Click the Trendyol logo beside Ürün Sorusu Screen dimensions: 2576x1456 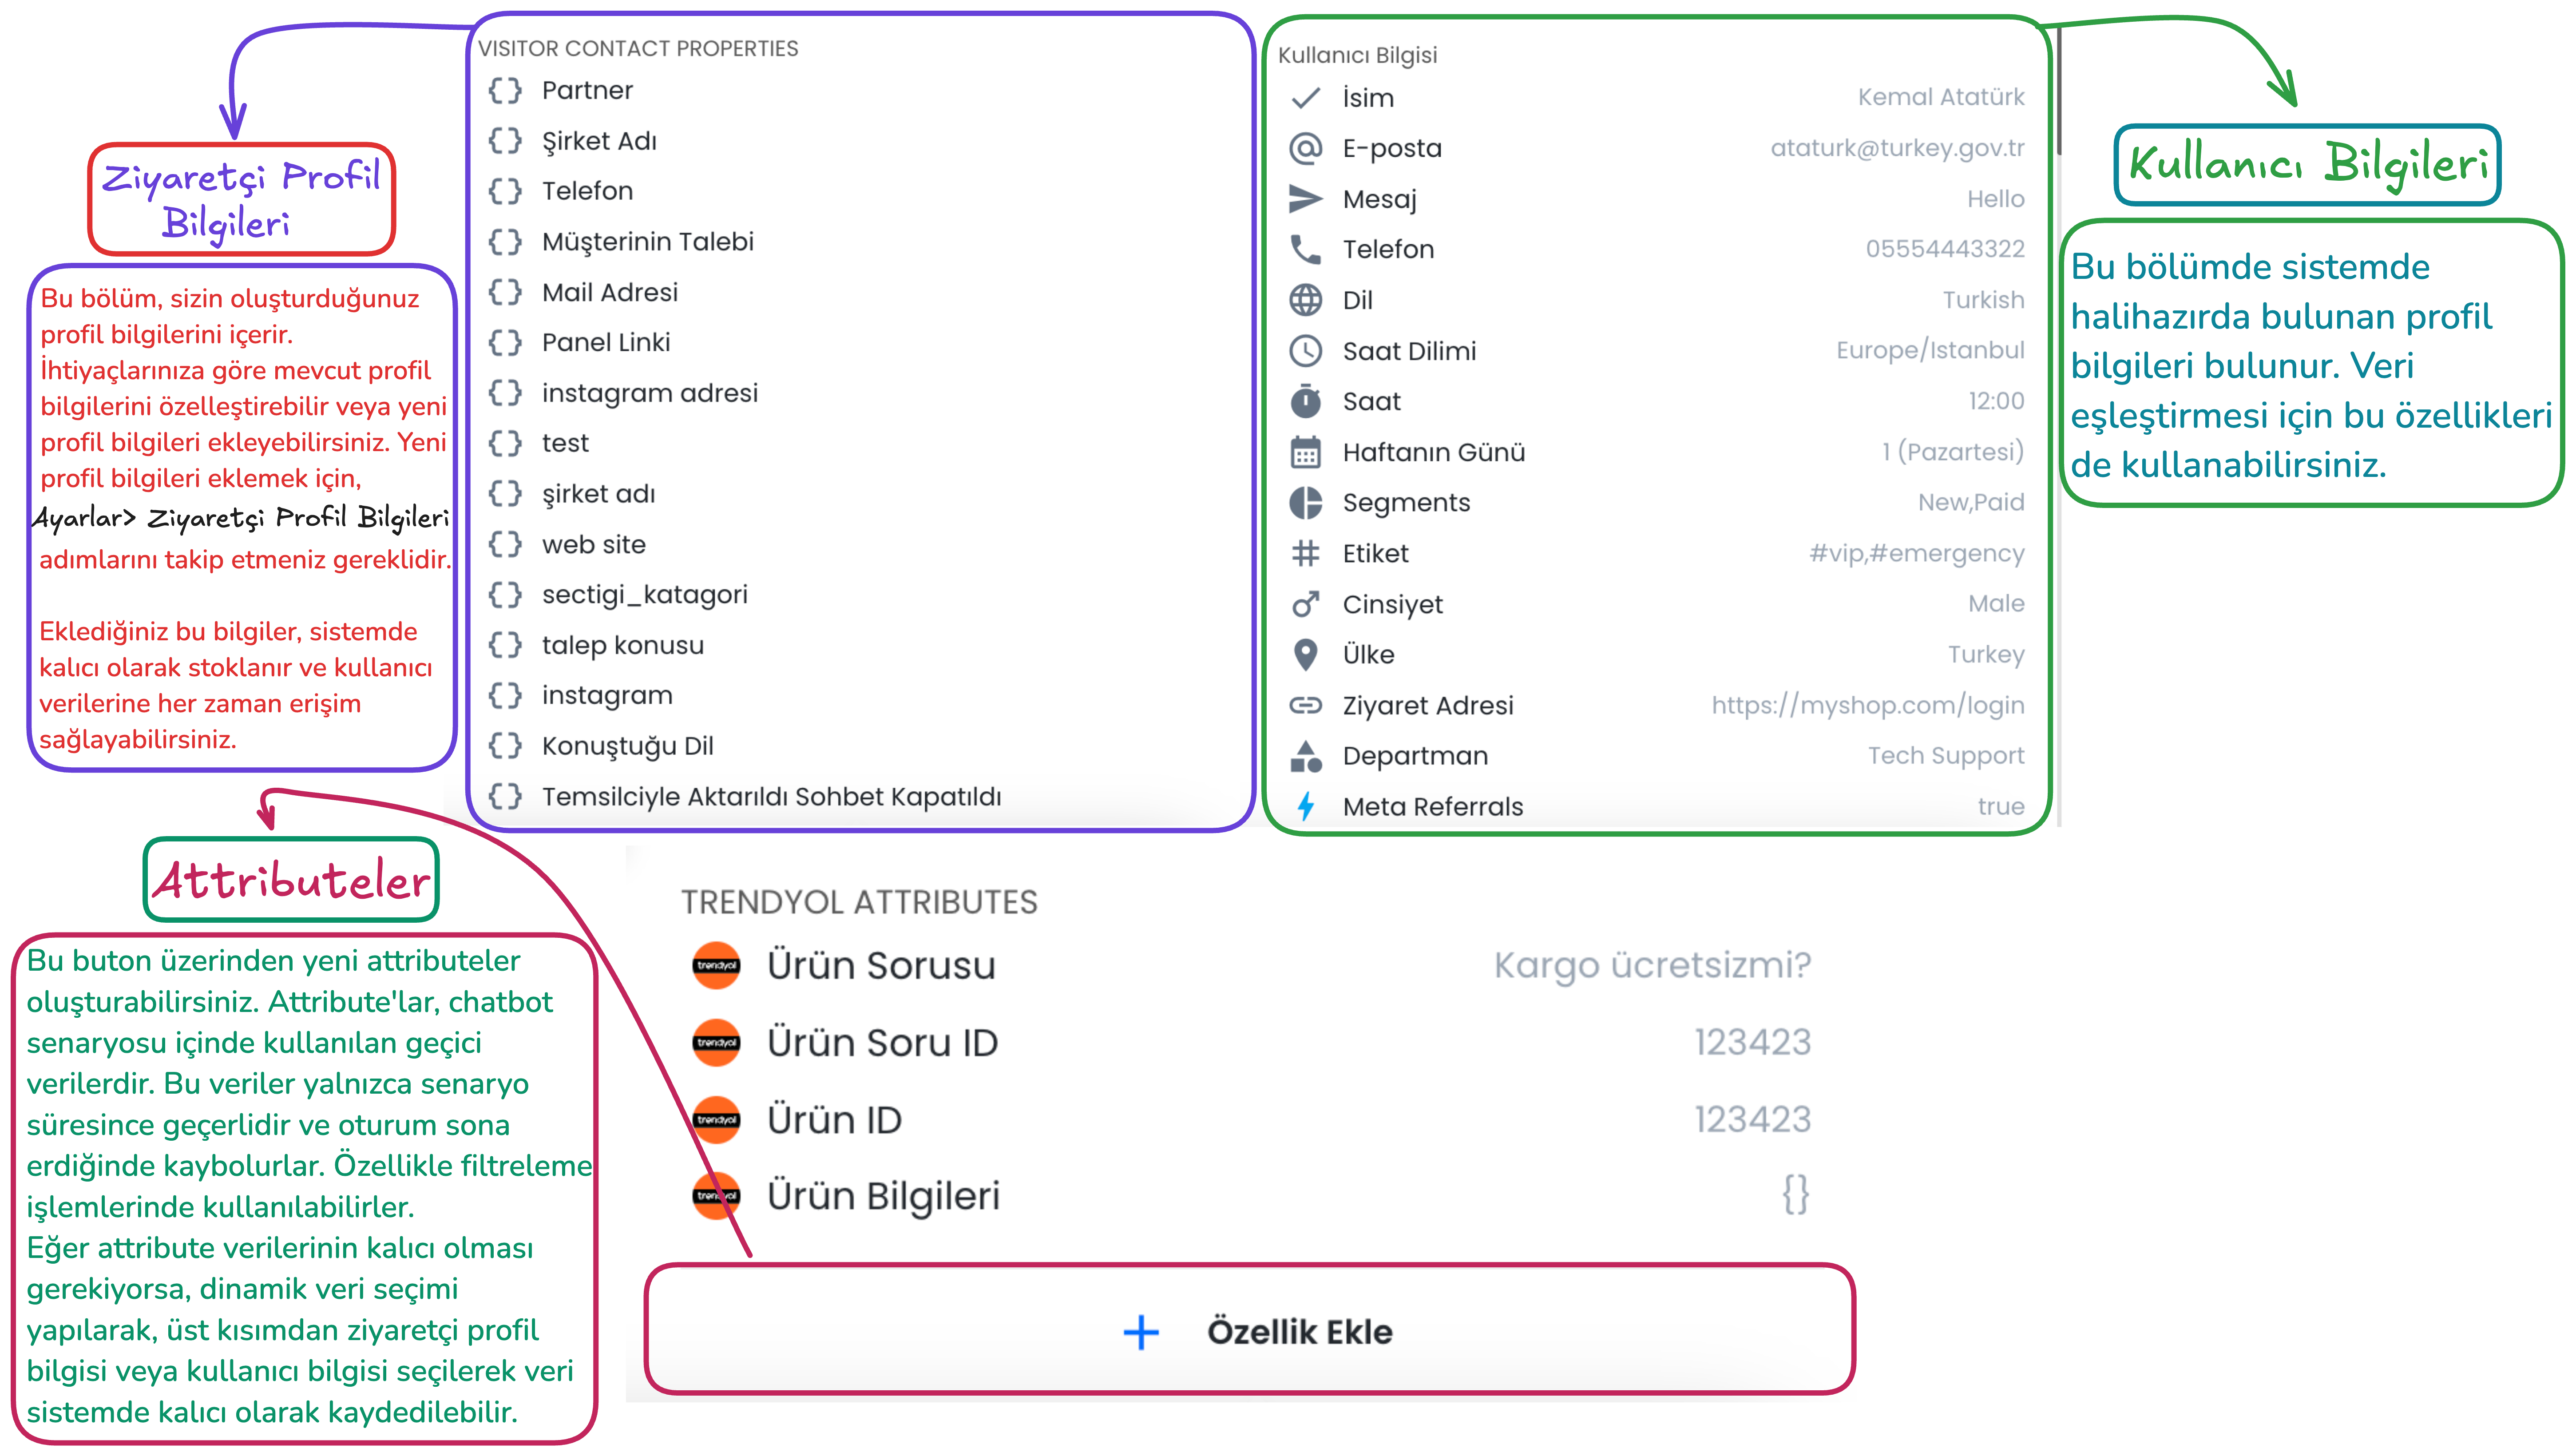click(716, 965)
